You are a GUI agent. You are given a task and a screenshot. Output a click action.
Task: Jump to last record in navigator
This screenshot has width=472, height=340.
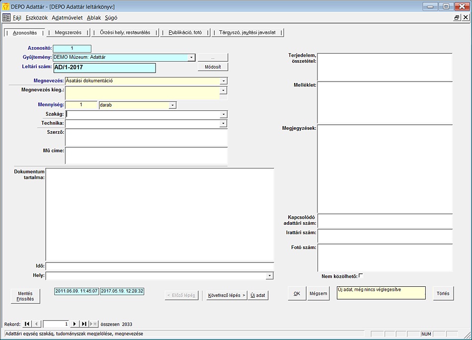(x=84, y=324)
